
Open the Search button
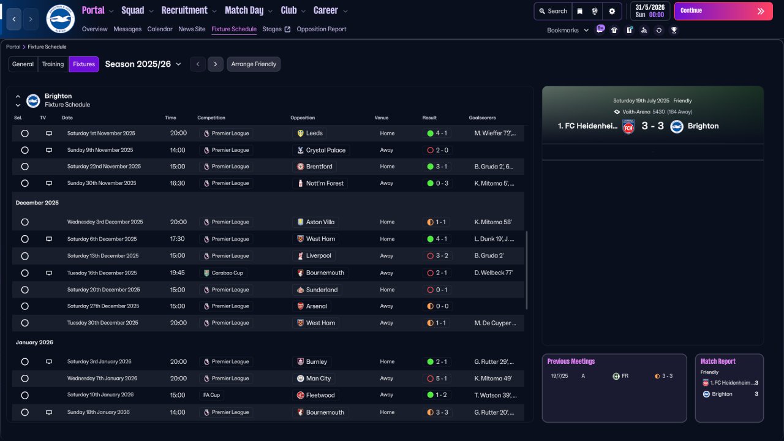553,11
